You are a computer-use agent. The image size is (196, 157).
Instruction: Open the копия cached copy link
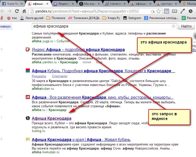pos(87,62)
